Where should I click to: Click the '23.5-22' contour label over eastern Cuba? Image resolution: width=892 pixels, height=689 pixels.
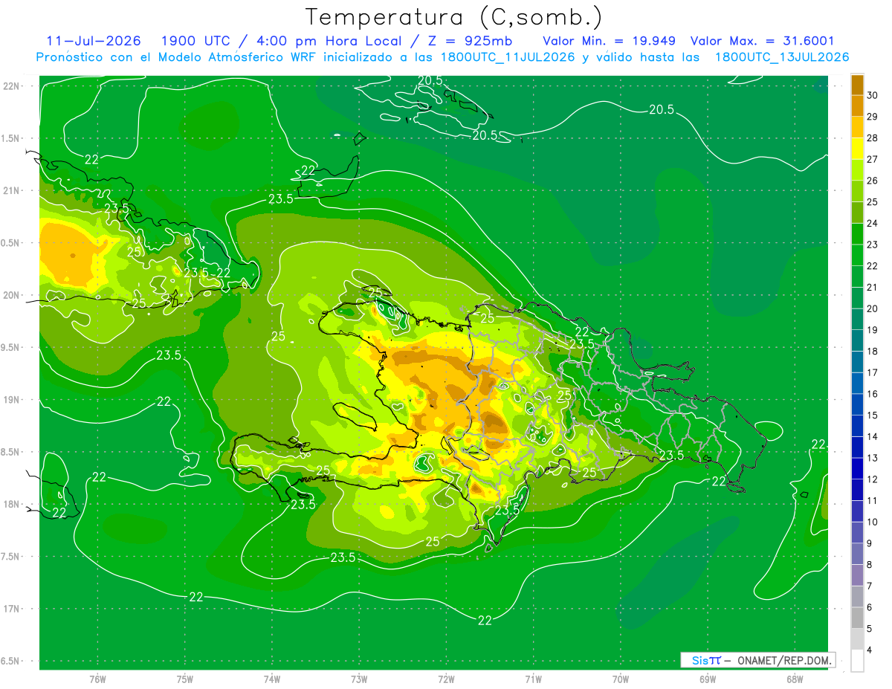coord(207,273)
